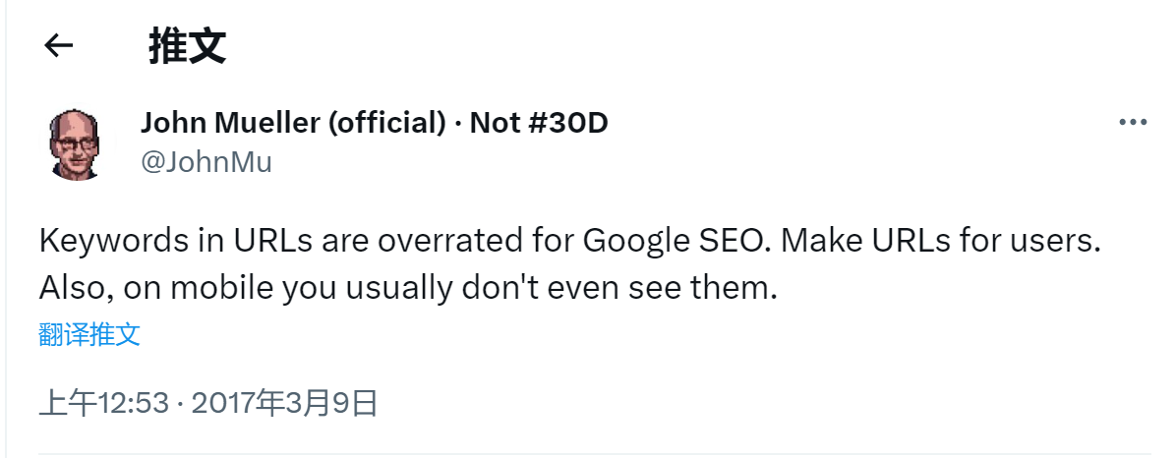Open the three-dot more options menu
This screenshot has height=458, width=1176.
[x=1134, y=123]
